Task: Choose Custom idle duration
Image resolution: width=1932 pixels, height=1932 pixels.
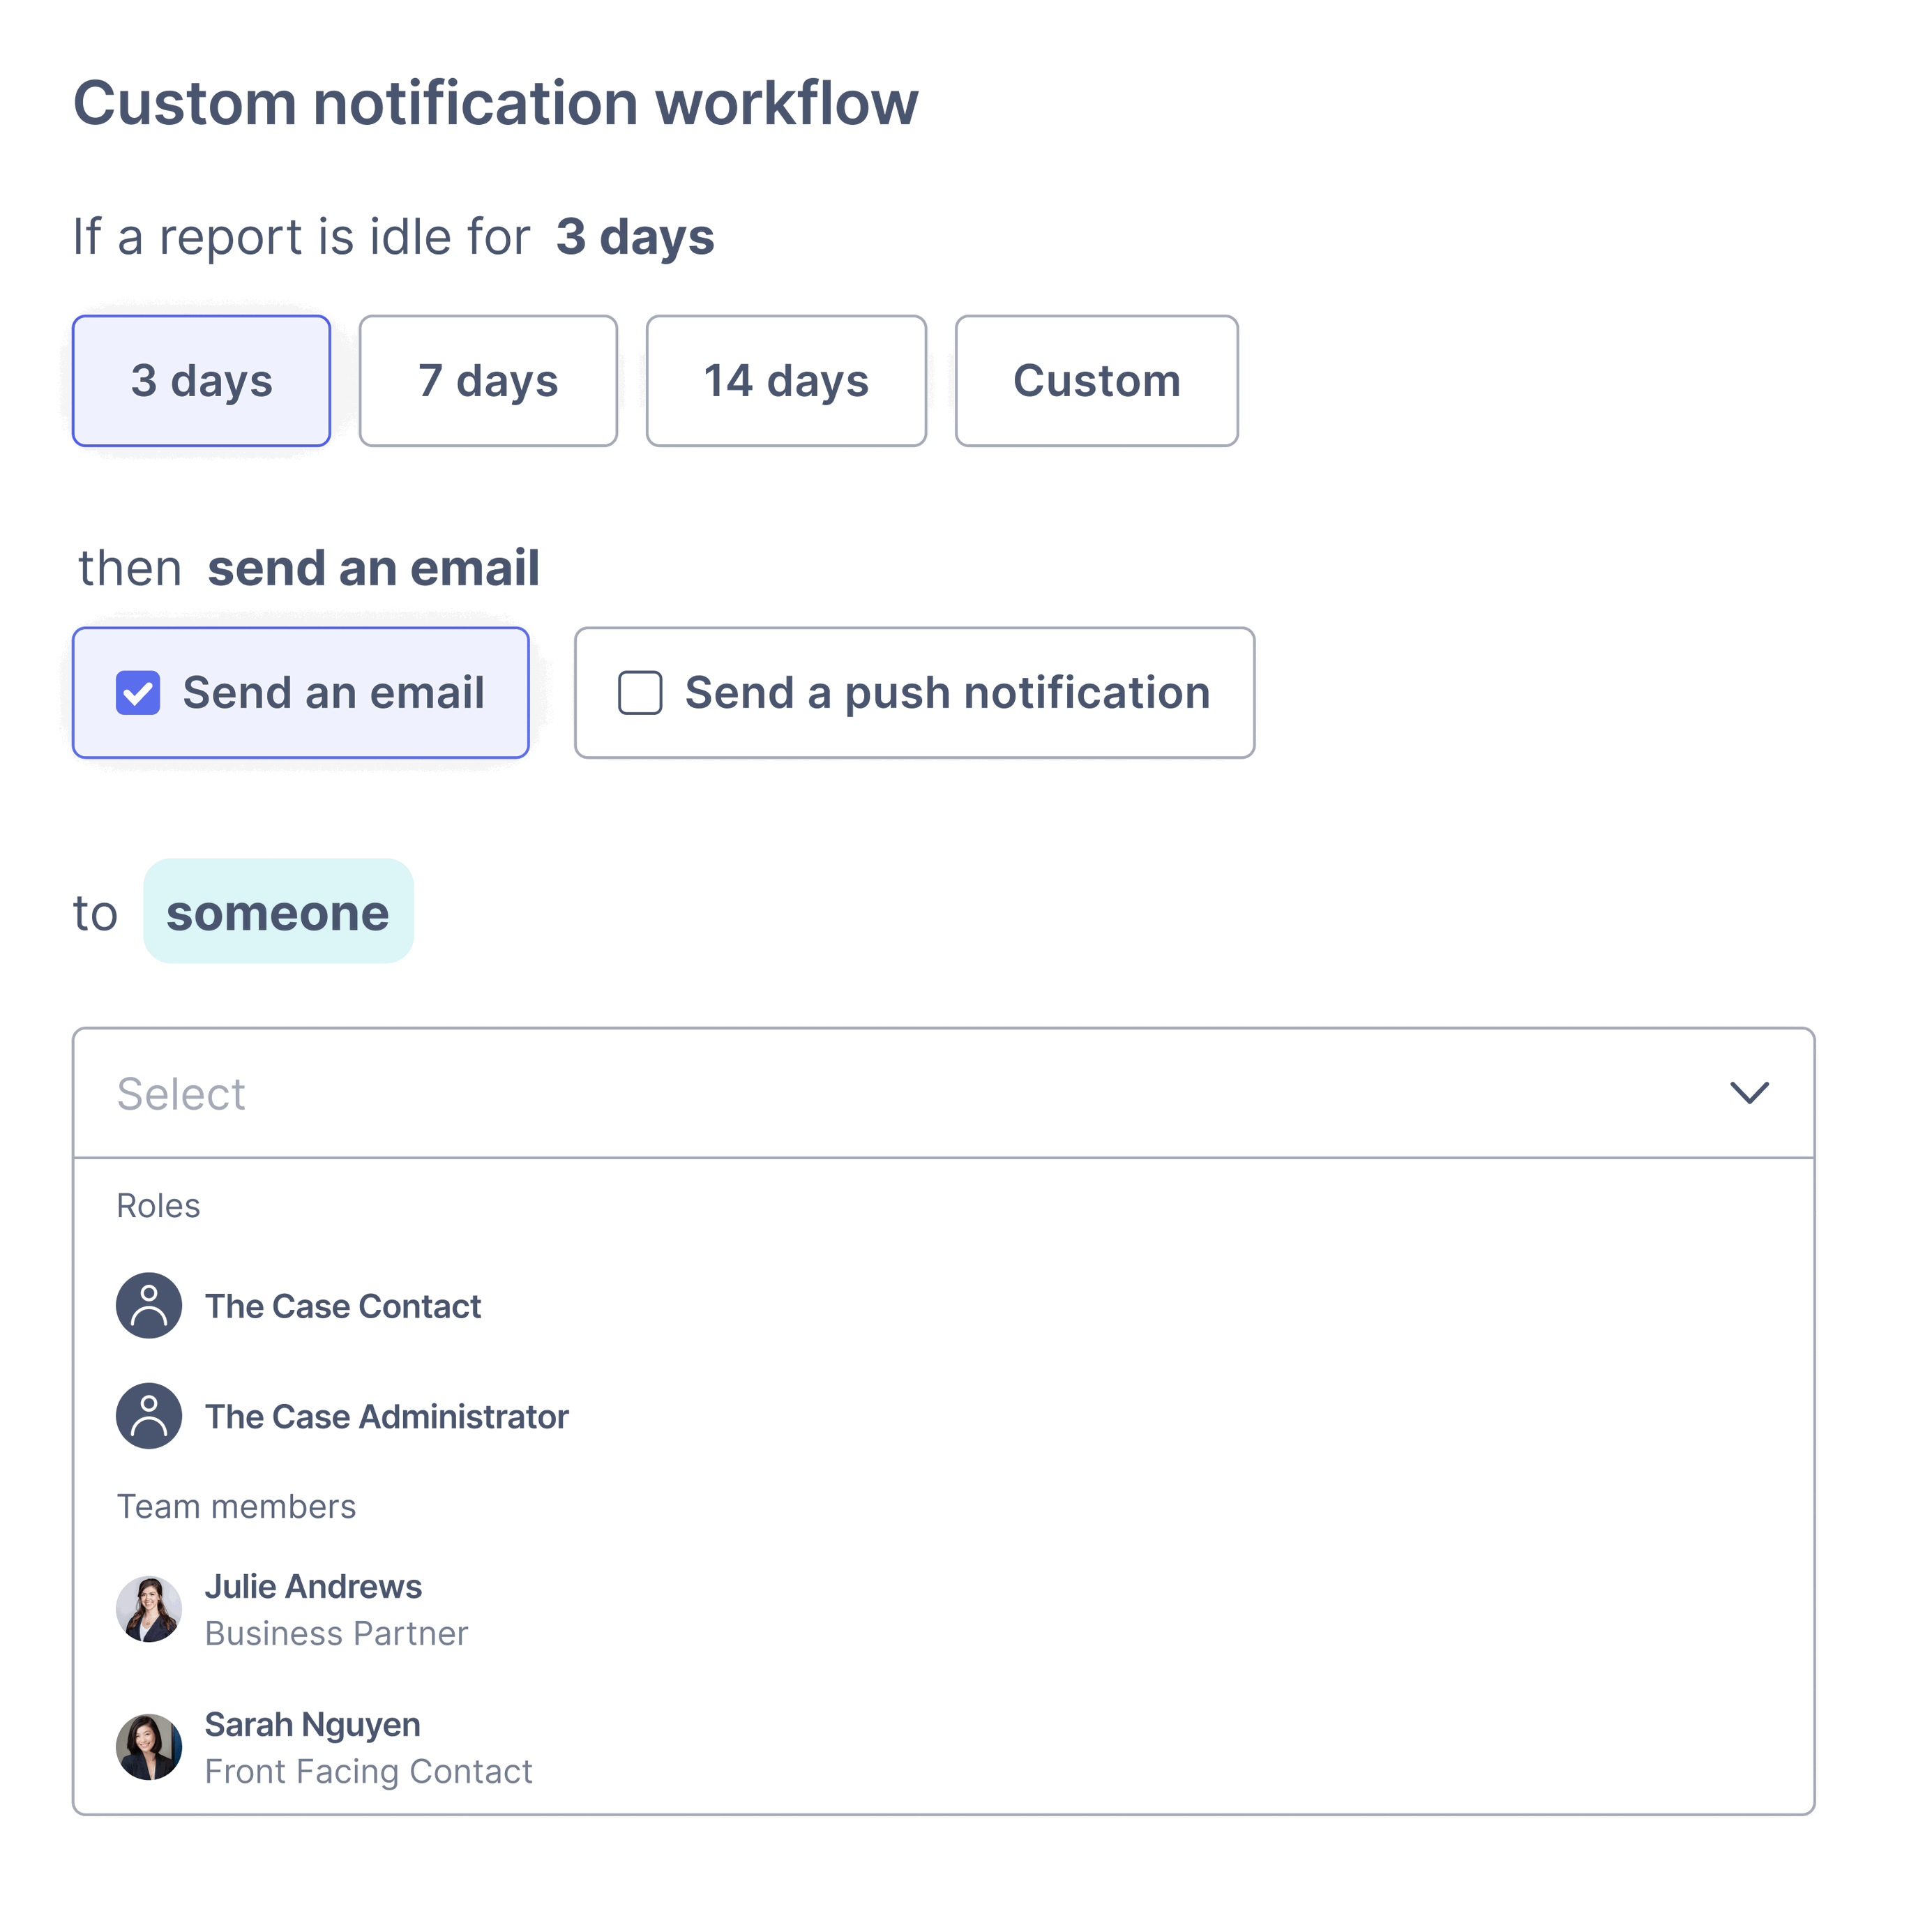Action: (1096, 380)
